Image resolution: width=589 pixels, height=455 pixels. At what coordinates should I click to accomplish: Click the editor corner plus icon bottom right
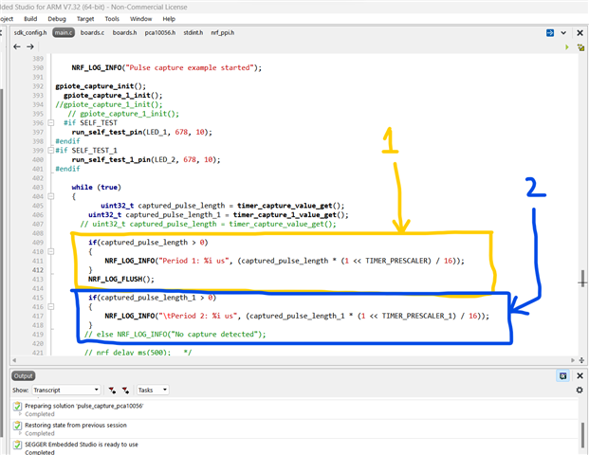coord(581,360)
